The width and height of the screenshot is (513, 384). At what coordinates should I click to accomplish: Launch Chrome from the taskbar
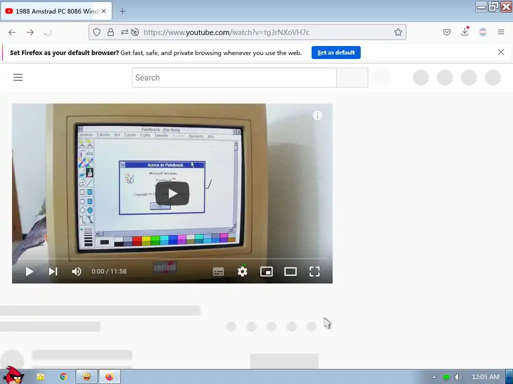coord(64,377)
